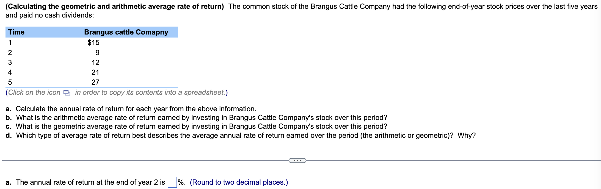601x189 pixels.
Task: Click the Round to two decimal places text
Action: 239,182
